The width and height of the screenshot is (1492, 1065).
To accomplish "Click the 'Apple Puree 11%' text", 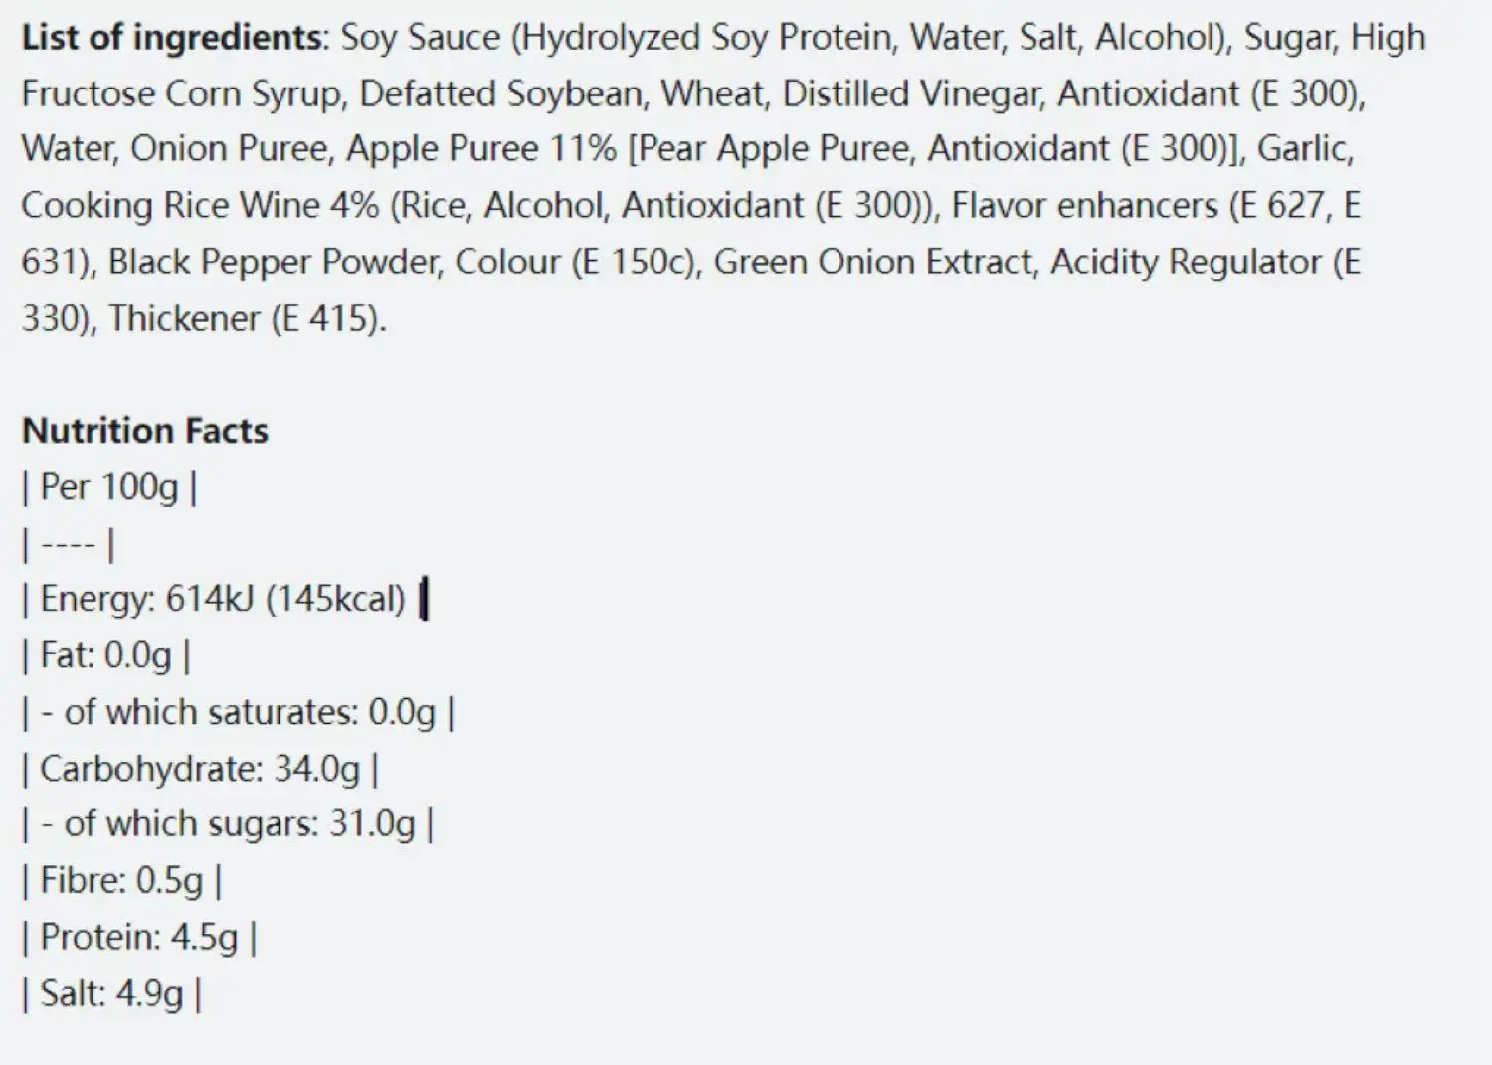I will coord(481,149).
